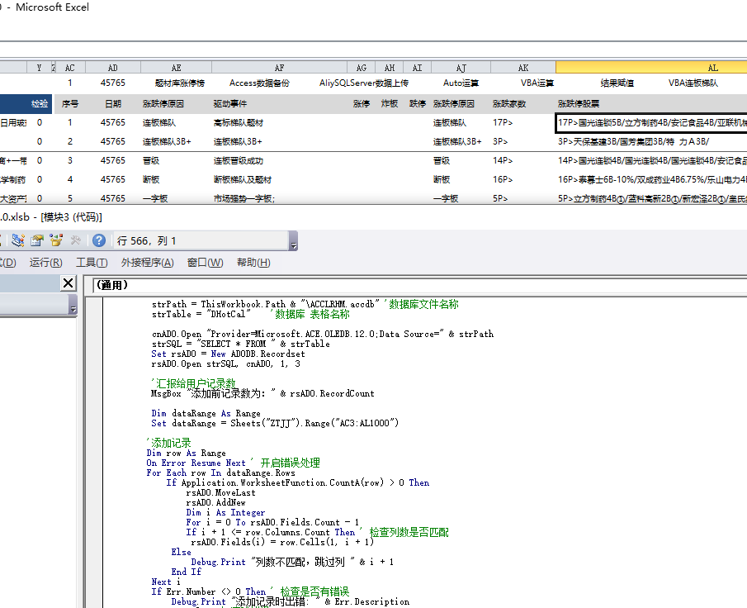Select column header AD
This screenshot has height=608, width=747.
pyautogui.click(x=113, y=68)
